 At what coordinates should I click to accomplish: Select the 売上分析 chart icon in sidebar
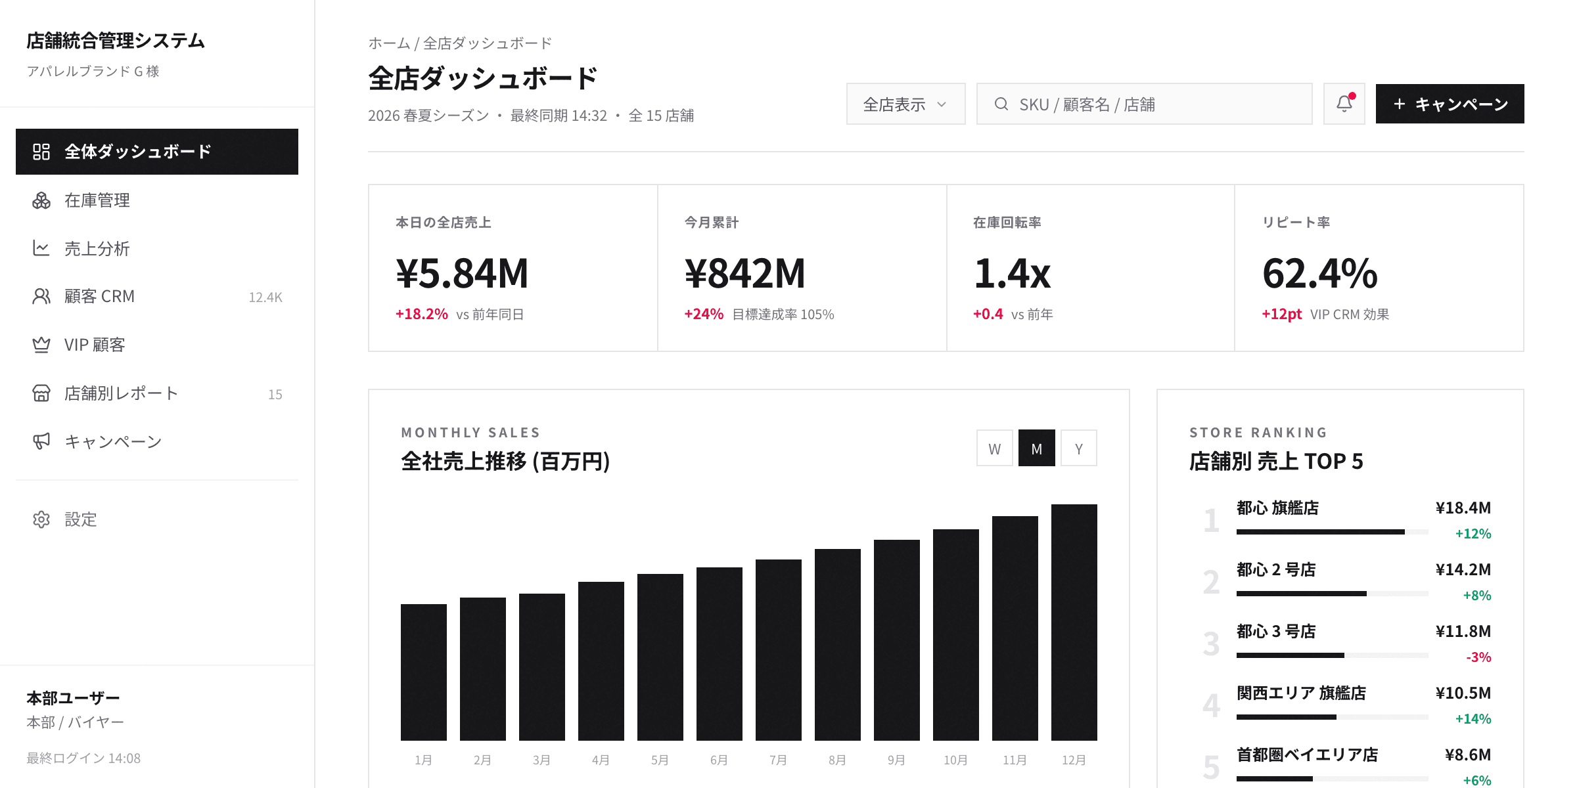[x=42, y=248]
